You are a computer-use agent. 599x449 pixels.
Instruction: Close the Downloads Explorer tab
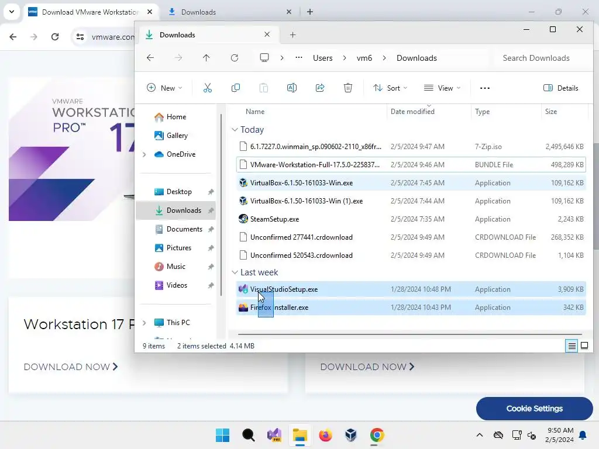click(x=267, y=34)
